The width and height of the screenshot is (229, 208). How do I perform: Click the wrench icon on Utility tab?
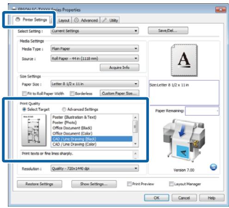tap(105, 20)
